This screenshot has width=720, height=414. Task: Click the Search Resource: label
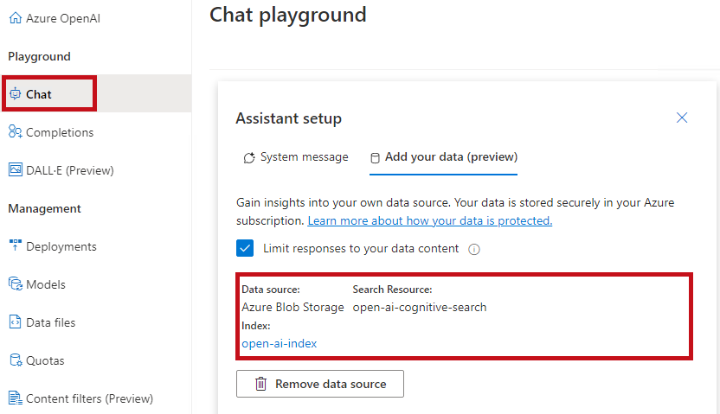click(392, 290)
